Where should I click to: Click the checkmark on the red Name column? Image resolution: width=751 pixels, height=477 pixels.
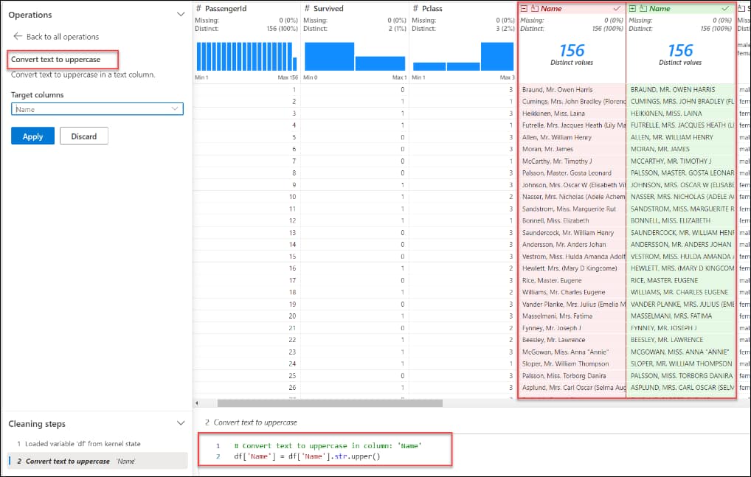pos(617,7)
